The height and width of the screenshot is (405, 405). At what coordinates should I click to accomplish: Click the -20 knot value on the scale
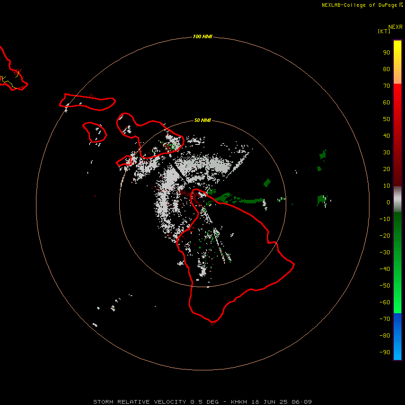tap(385, 235)
